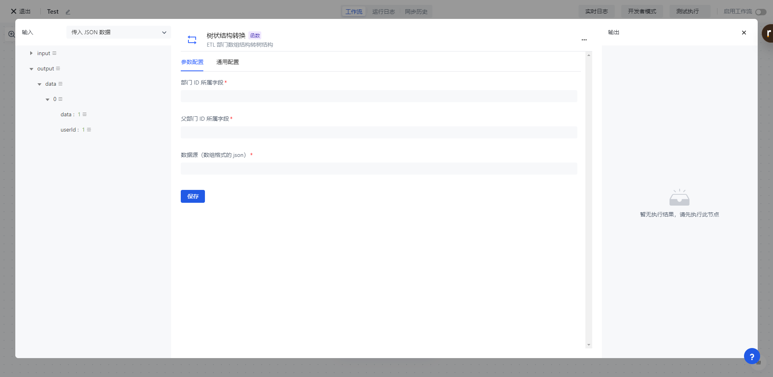Click the 部门 ID 所属字段 input field
The width and height of the screenshot is (773, 377).
pyautogui.click(x=378, y=96)
